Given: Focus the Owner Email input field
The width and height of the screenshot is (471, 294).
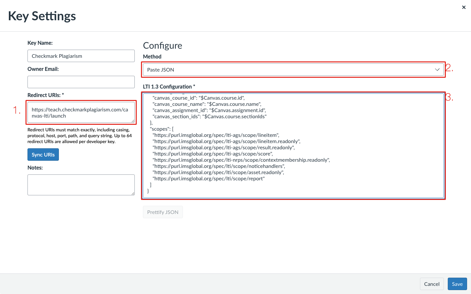Looking at the screenshot, I should [x=81, y=82].
